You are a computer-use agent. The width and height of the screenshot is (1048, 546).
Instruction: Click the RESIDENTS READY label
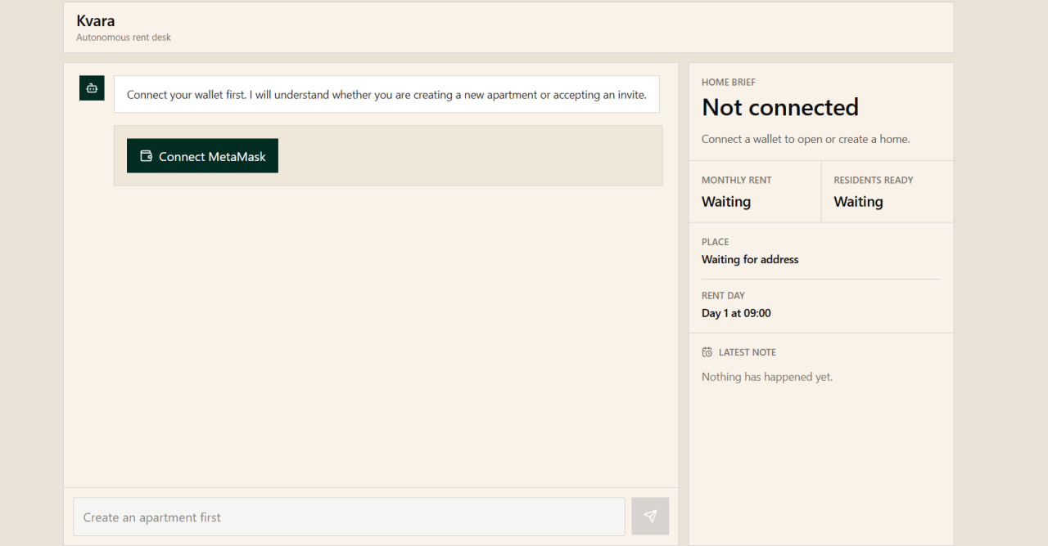[874, 181]
